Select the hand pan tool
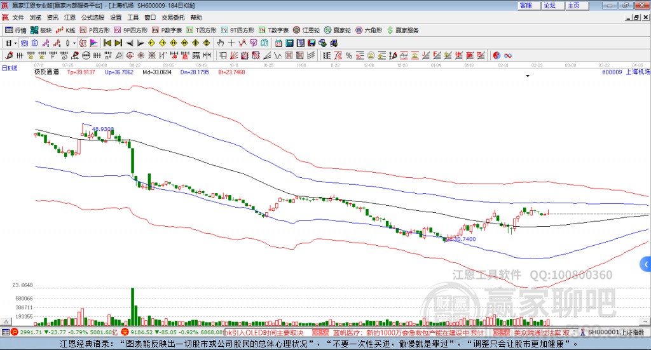Viewport: 651px width, 350px height. click(x=221, y=43)
